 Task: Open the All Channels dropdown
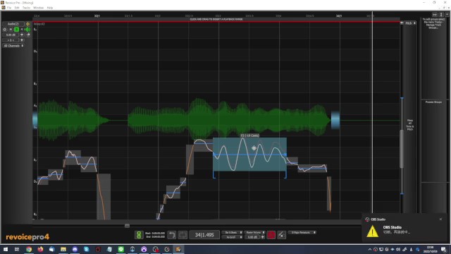click(13, 46)
